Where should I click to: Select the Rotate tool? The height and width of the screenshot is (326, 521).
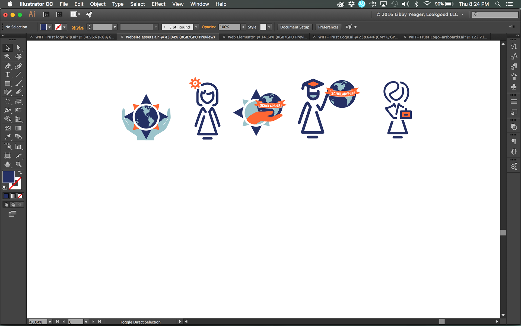pos(7,101)
